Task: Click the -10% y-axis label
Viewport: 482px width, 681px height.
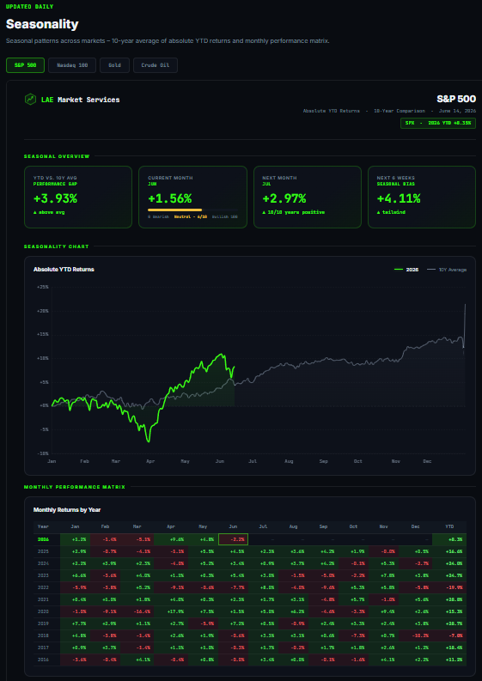Action: coord(43,453)
